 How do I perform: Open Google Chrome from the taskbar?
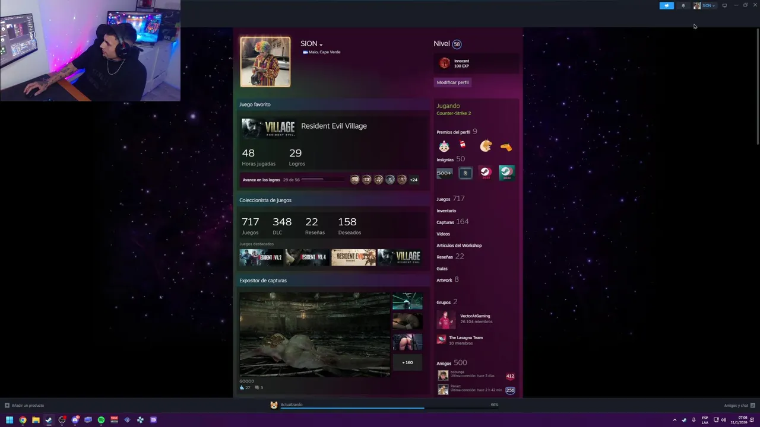point(23,420)
